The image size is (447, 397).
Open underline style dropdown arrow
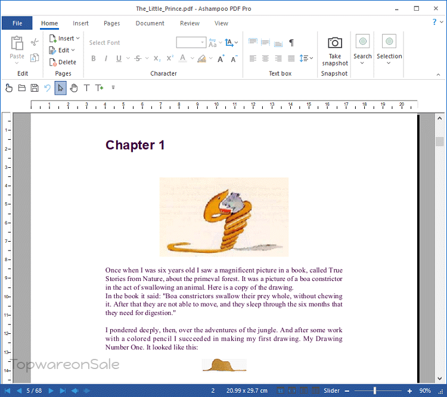click(x=128, y=58)
